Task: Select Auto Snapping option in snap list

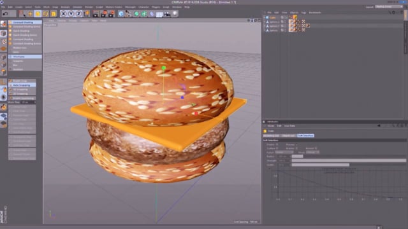Action: point(22,85)
